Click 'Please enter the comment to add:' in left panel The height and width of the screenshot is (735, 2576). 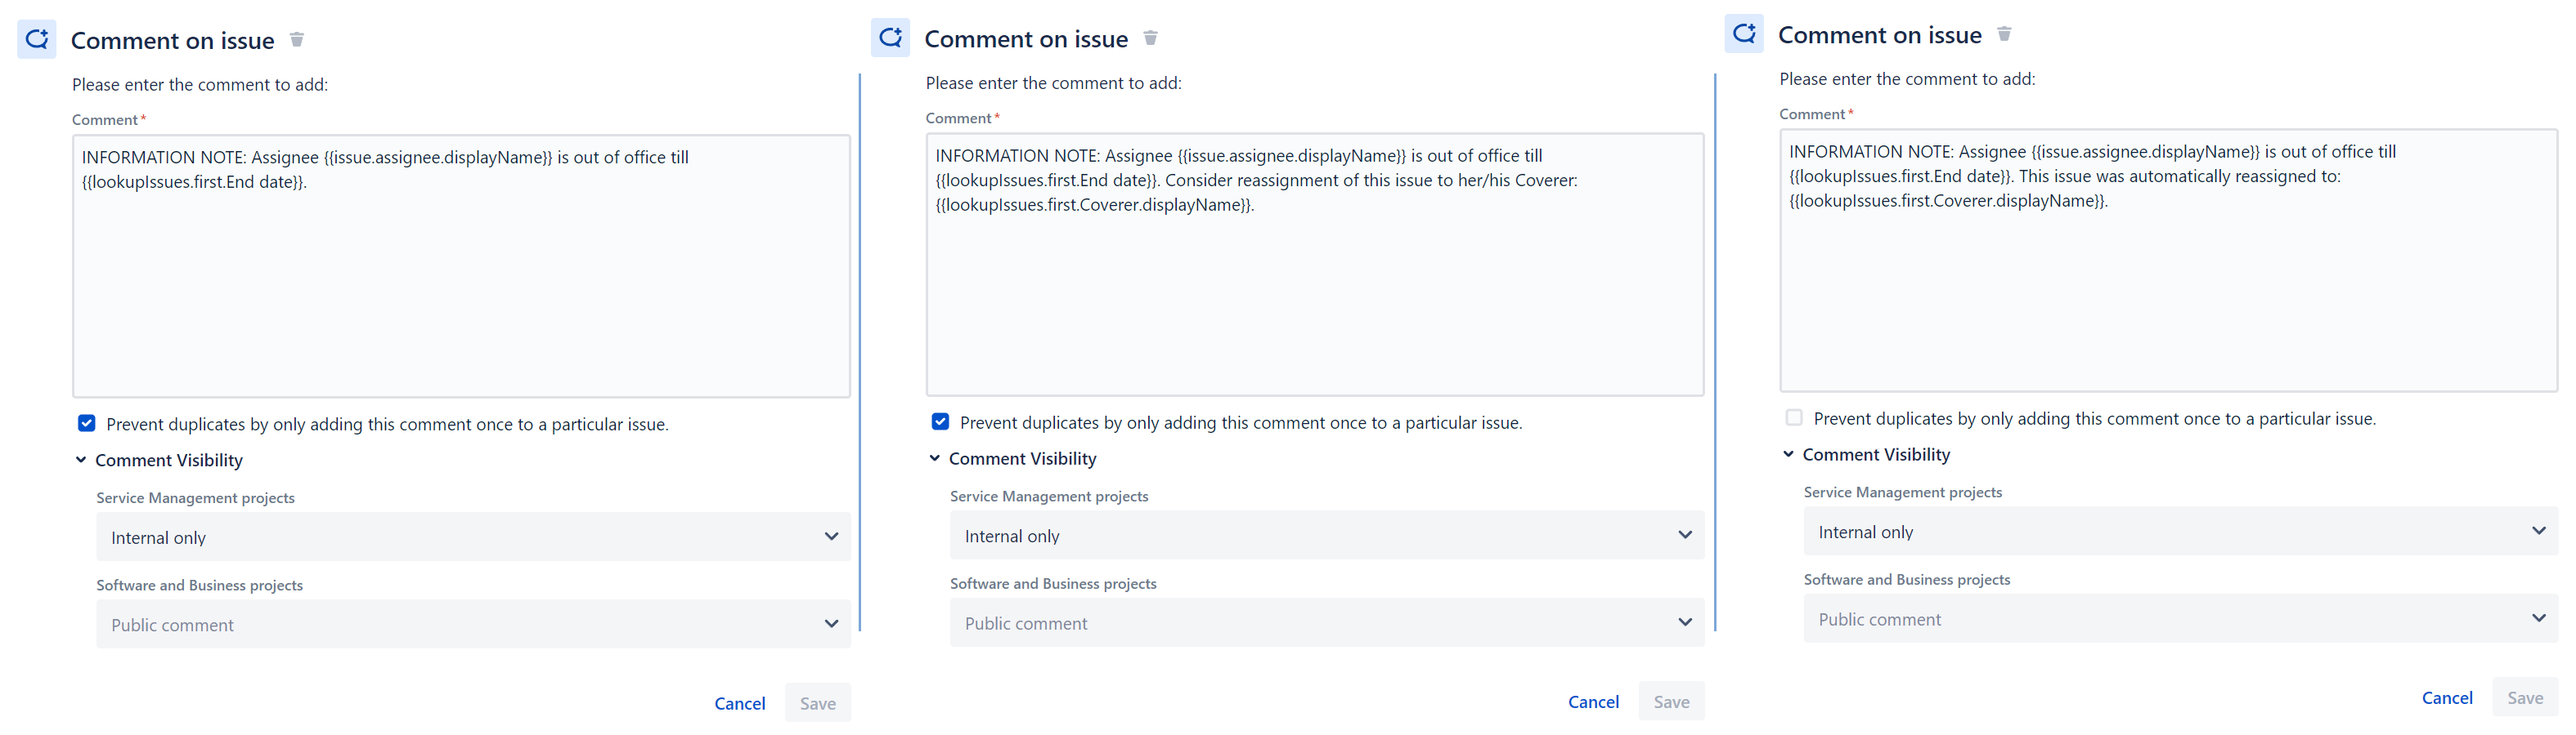(x=200, y=85)
